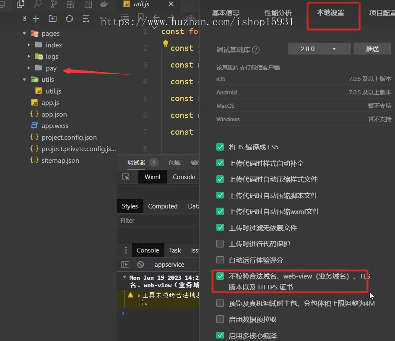
Task: Open the save/template icon in the activity bar
Action: pos(88,4)
